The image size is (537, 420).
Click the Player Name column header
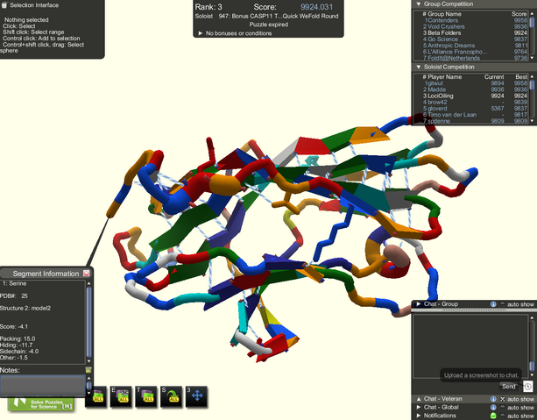[444, 77]
